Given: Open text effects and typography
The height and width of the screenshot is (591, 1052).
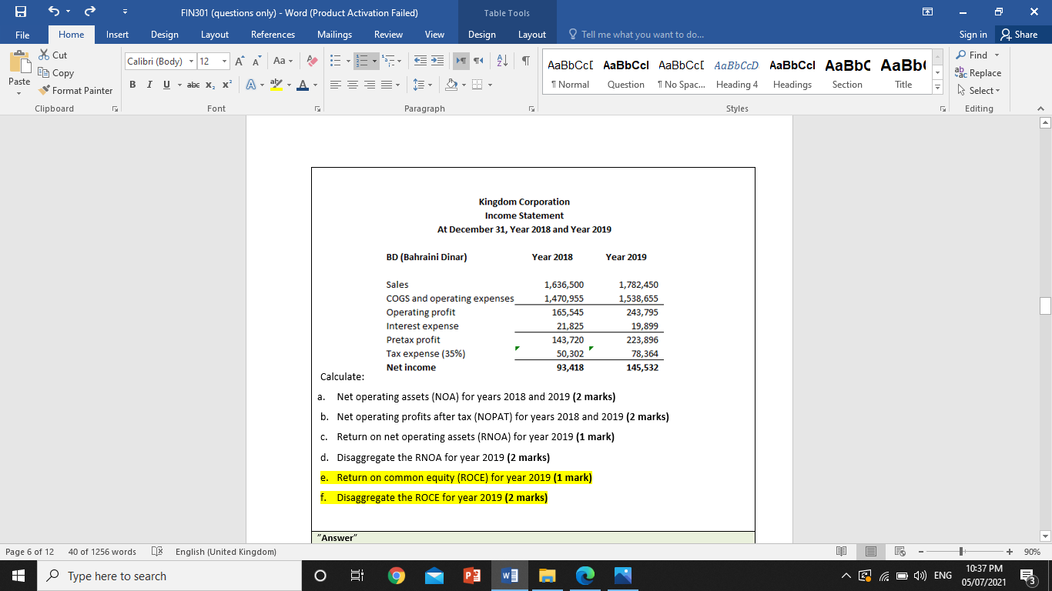Looking at the screenshot, I should [x=252, y=84].
